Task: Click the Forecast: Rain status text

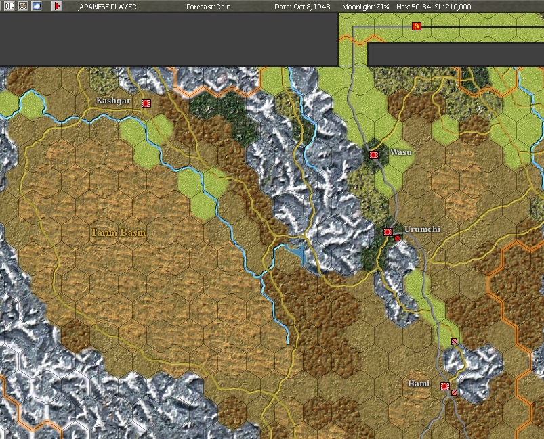Action: pos(209,7)
